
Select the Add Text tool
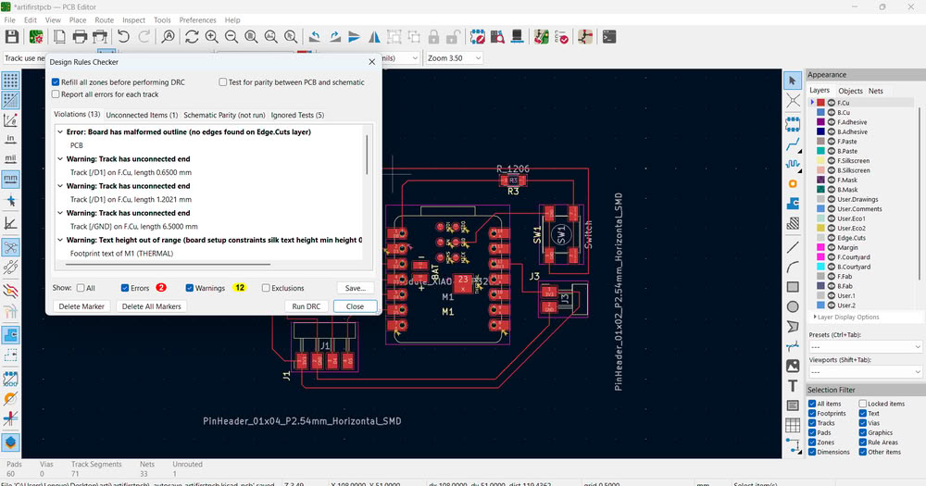coord(794,385)
